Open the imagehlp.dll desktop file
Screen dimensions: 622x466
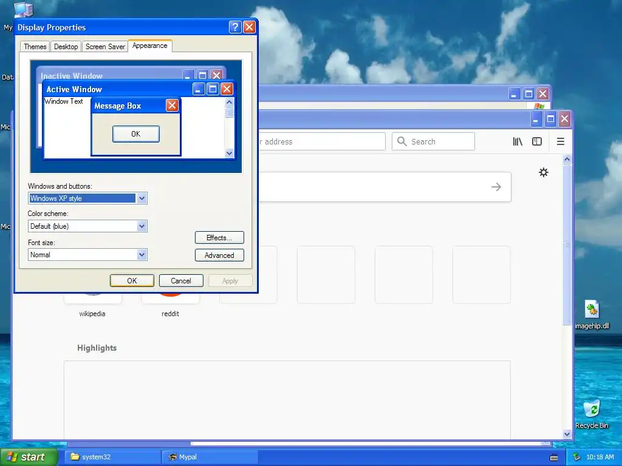[592, 315]
